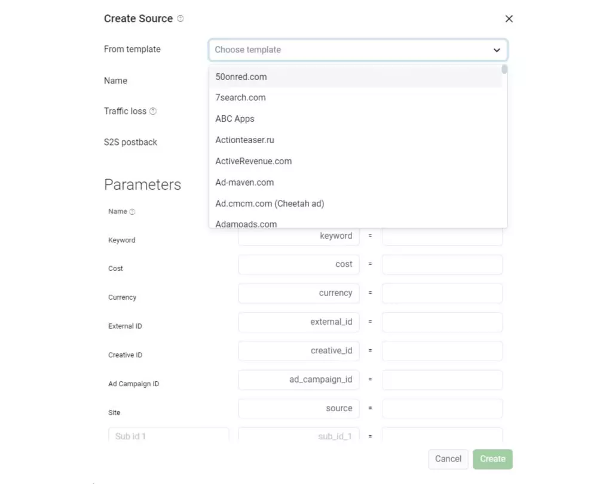
Task: Select 50onred.com from template list
Action: click(x=241, y=76)
